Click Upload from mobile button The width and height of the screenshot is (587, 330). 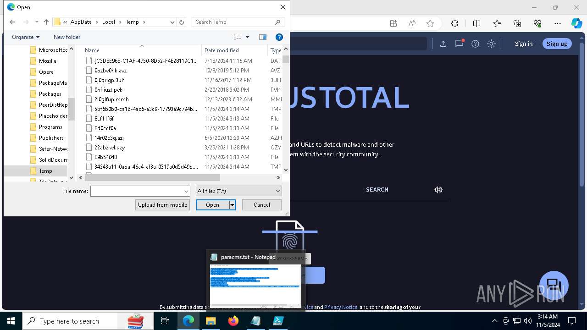coord(162,205)
